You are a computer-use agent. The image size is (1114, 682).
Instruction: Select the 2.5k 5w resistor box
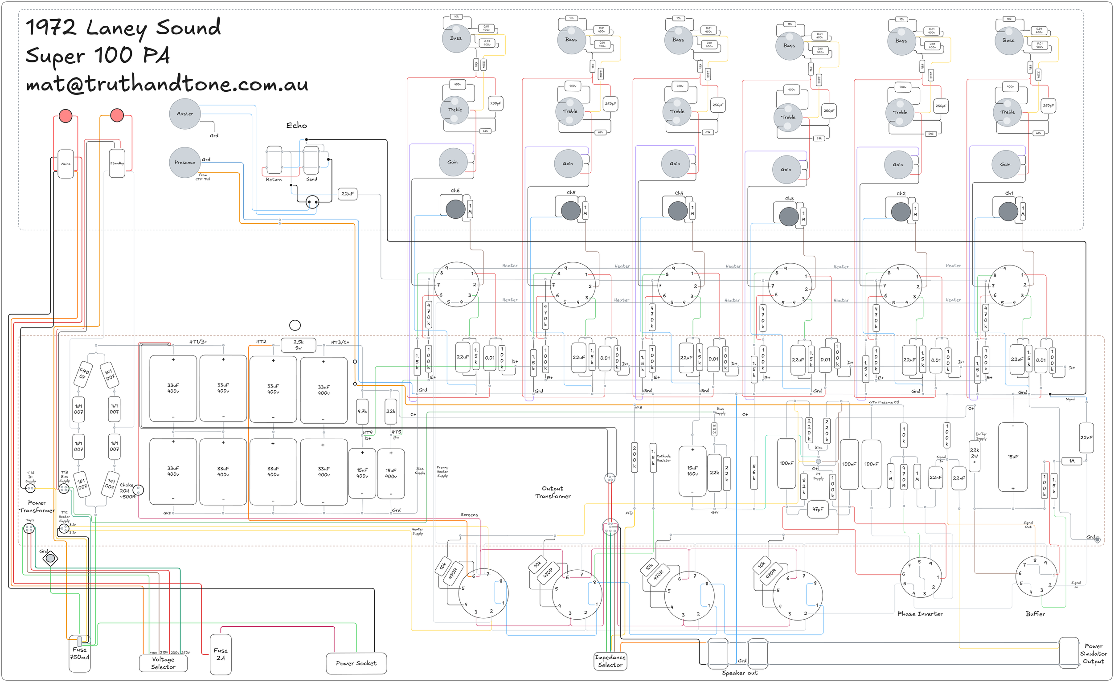click(299, 345)
